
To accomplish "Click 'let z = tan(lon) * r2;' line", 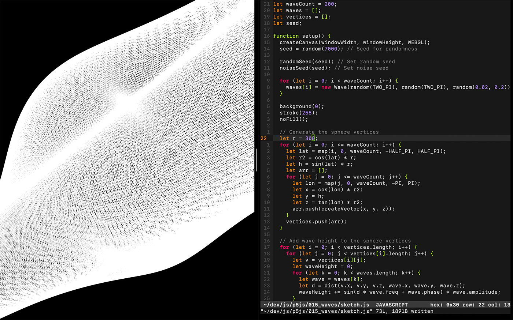I will (328, 202).
